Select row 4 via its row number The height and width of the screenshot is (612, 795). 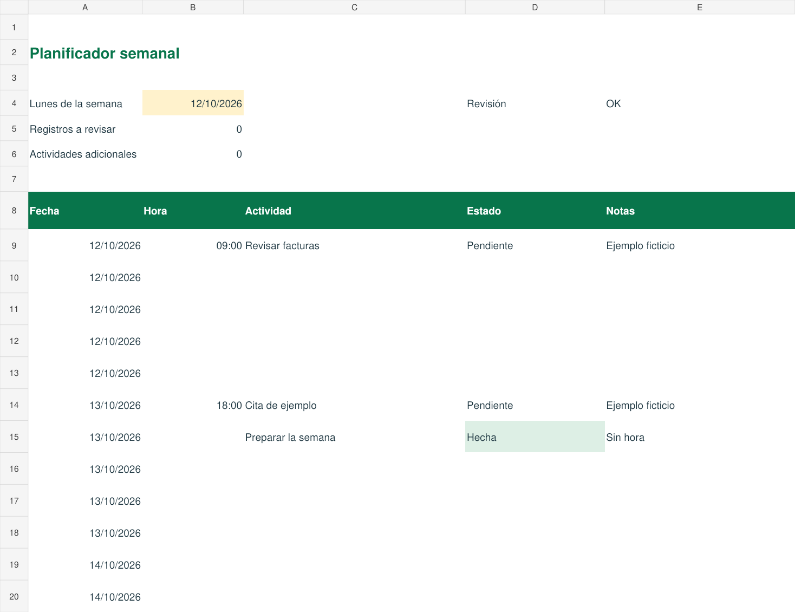14,103
